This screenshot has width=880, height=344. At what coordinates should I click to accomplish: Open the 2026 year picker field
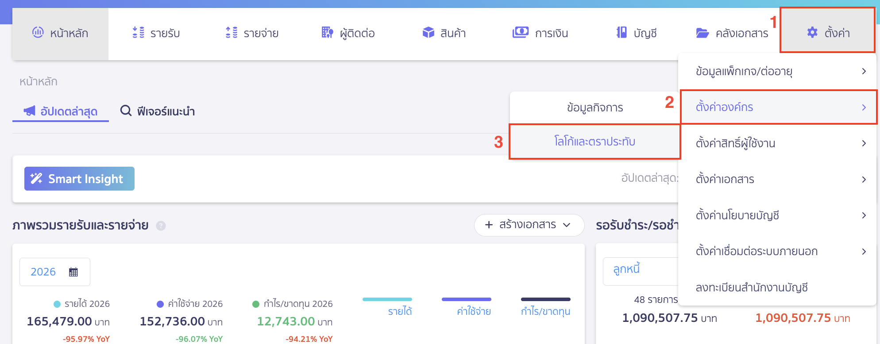coord(54,272)
